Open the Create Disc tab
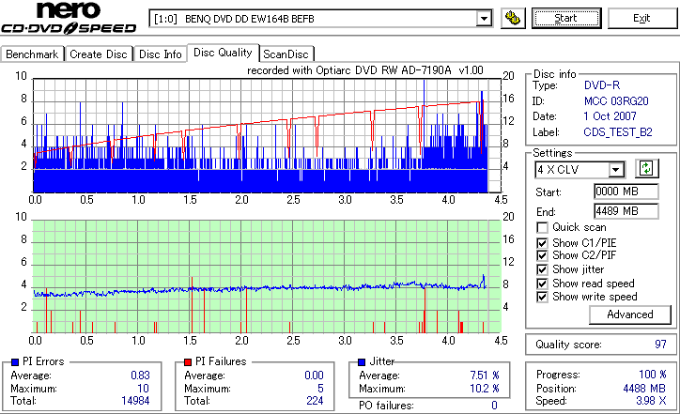 99,54
